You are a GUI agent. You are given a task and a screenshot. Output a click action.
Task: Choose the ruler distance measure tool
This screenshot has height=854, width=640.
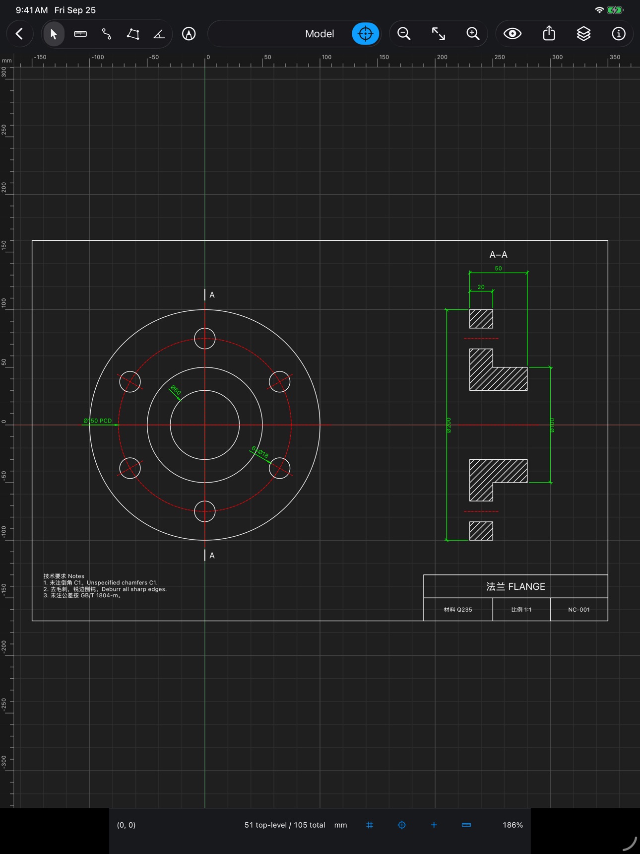coord(80,34)
